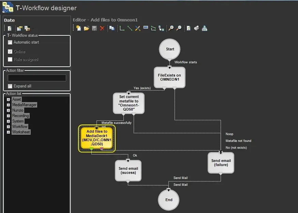Expand the Recording tree node

pos(9,116)
